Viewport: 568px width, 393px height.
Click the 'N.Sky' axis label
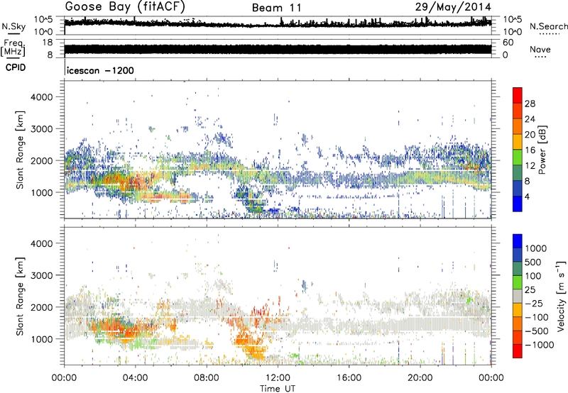[x=13, y=26]
